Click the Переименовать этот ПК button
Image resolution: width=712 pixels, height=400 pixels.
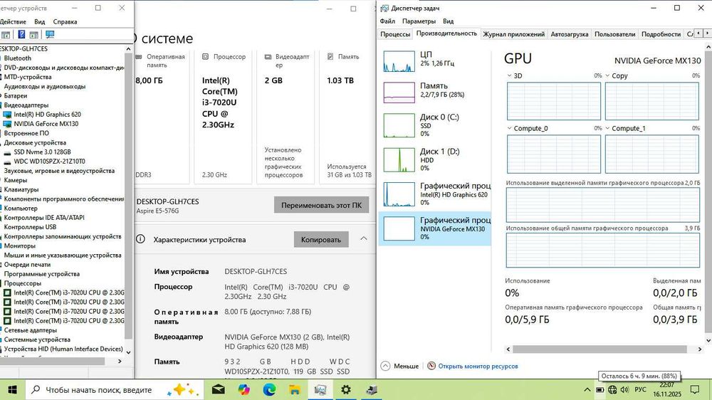pos(322,205)
